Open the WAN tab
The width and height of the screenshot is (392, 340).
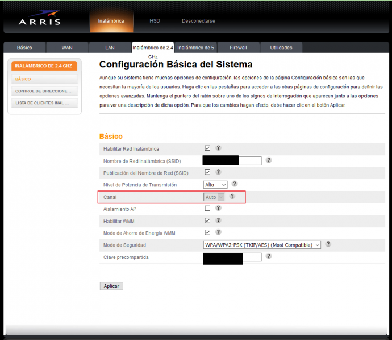[67, 48]
